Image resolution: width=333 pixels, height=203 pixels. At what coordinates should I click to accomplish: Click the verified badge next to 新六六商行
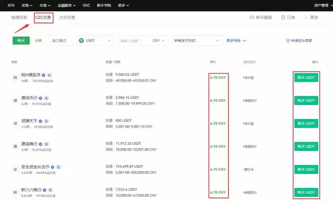pos(44,190)
